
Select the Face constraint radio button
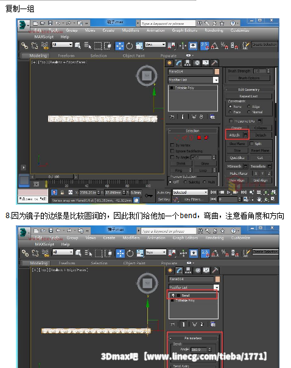(x=230, y=112)
